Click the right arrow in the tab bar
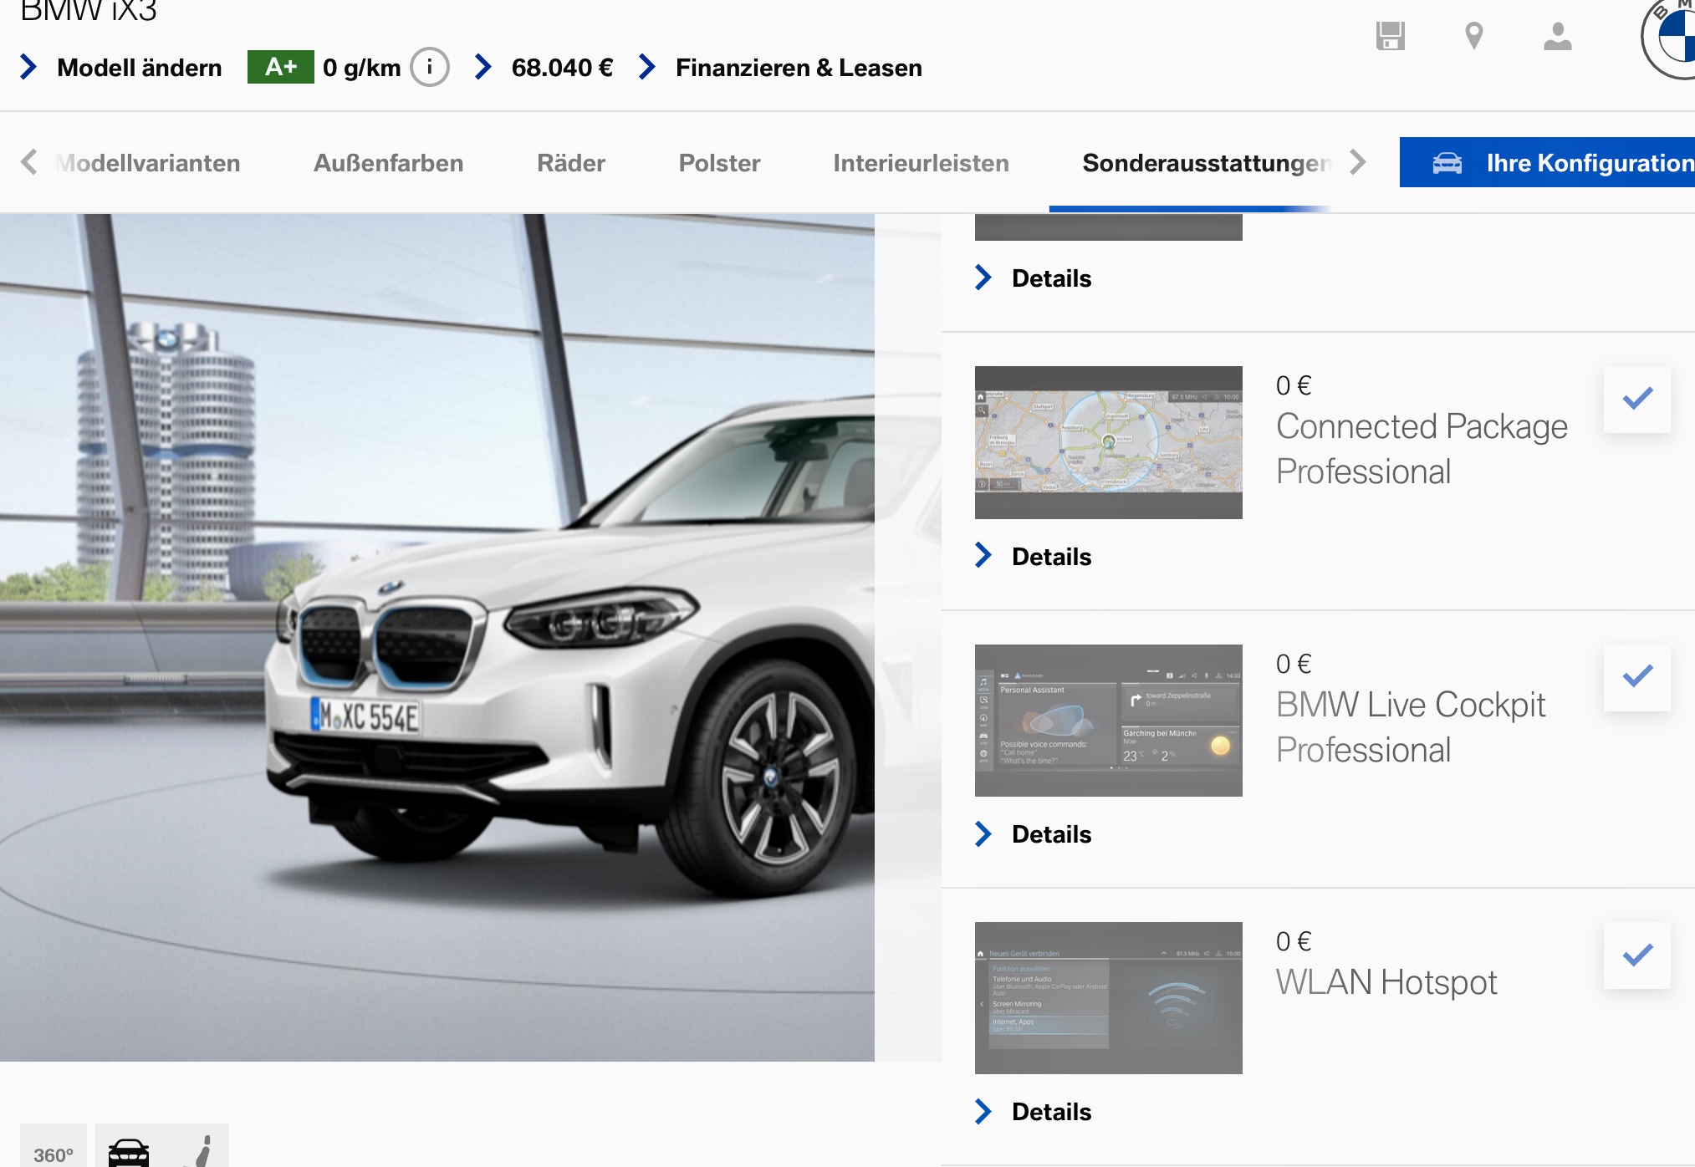This screenshot has width=1695, height=1167. pos(1358,162)
